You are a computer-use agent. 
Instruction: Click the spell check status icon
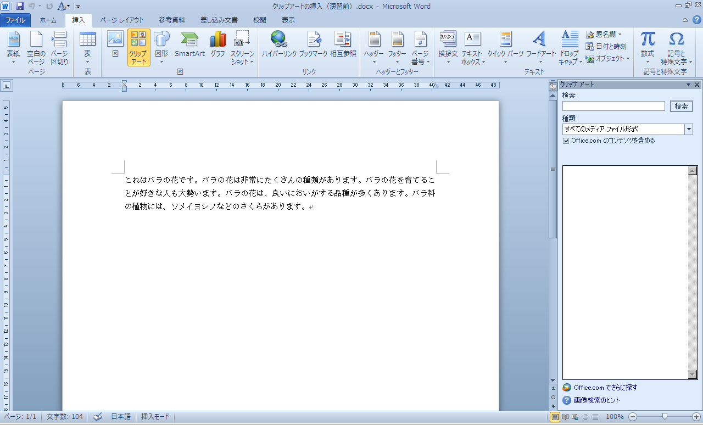(x=98, y=417)
